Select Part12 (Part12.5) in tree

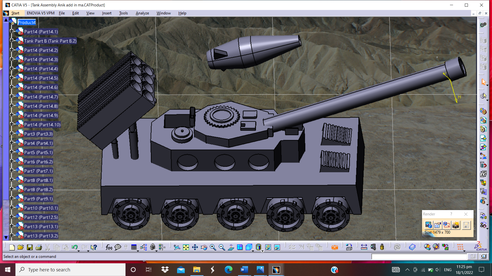(41, 217)
